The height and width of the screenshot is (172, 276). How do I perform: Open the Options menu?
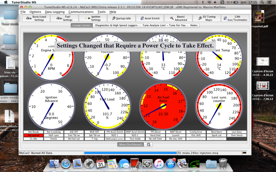tap(35, 12)
